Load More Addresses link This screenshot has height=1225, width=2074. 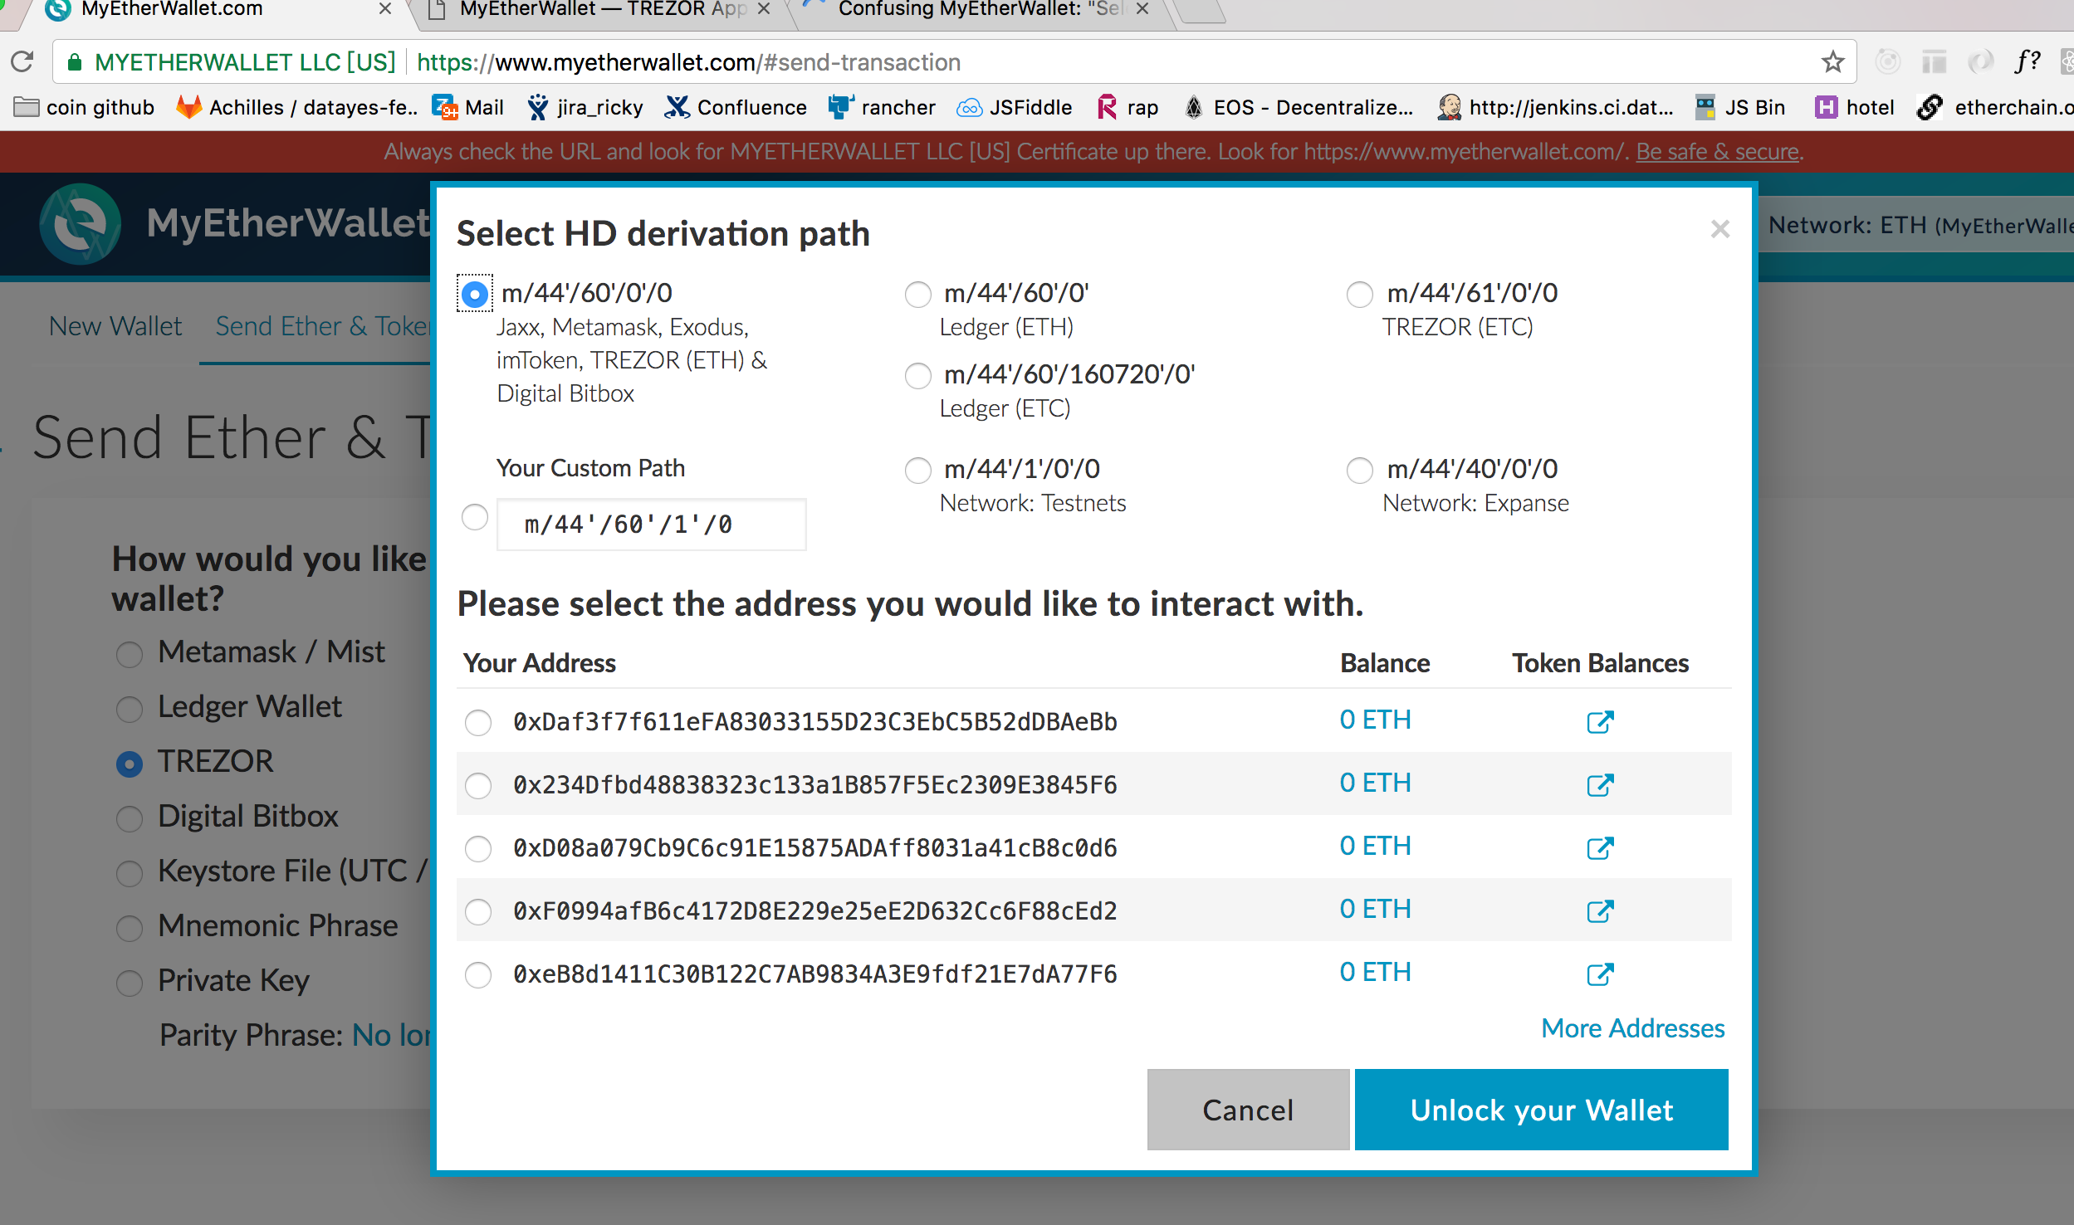[x=1632, y=1027]
